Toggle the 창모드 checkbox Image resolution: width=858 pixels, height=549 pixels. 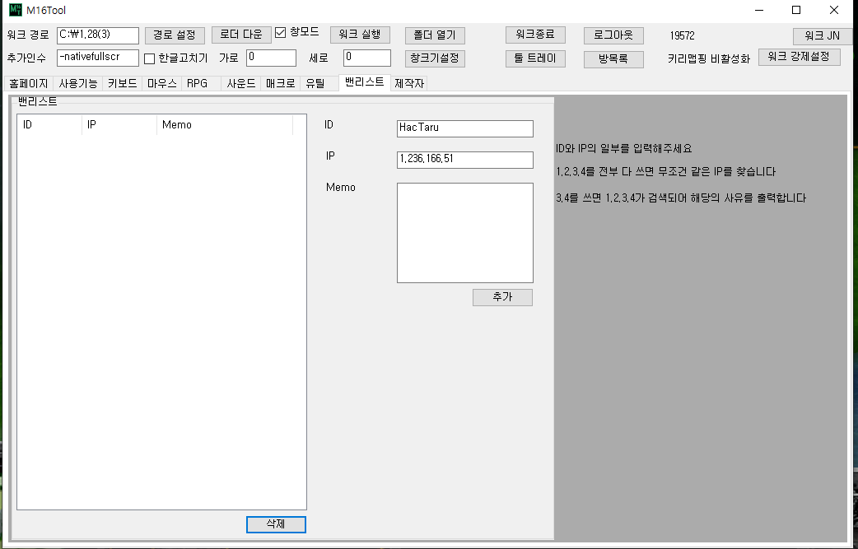click(x=281, y=33)
